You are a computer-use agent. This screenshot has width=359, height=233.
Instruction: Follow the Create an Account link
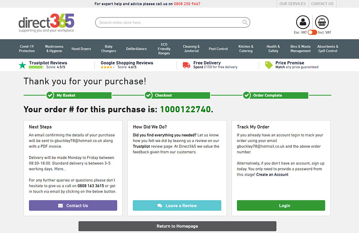(x=272, y=174)
